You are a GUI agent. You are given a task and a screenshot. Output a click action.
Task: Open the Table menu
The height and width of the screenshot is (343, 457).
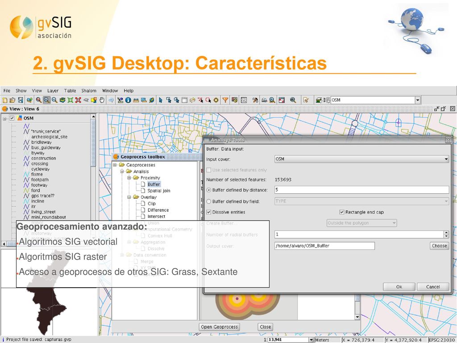click(x=70, y=91)
